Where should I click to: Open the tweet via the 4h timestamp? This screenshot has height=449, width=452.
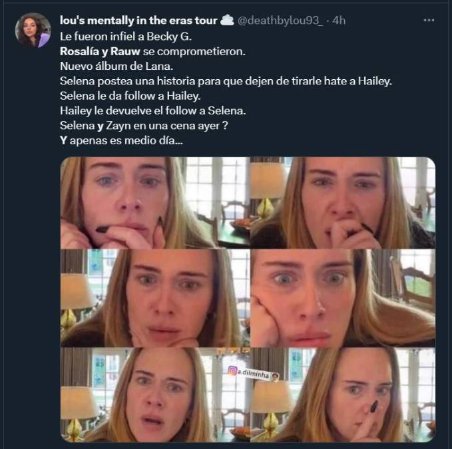339,21
